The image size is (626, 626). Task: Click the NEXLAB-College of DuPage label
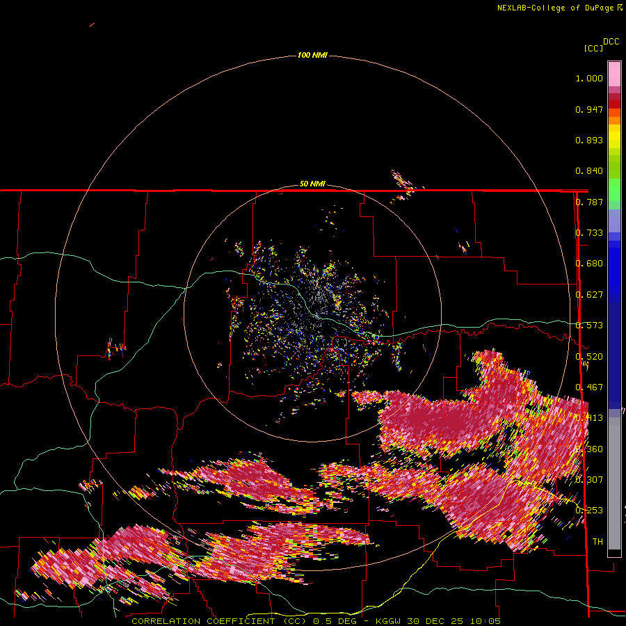pos(556,8)
